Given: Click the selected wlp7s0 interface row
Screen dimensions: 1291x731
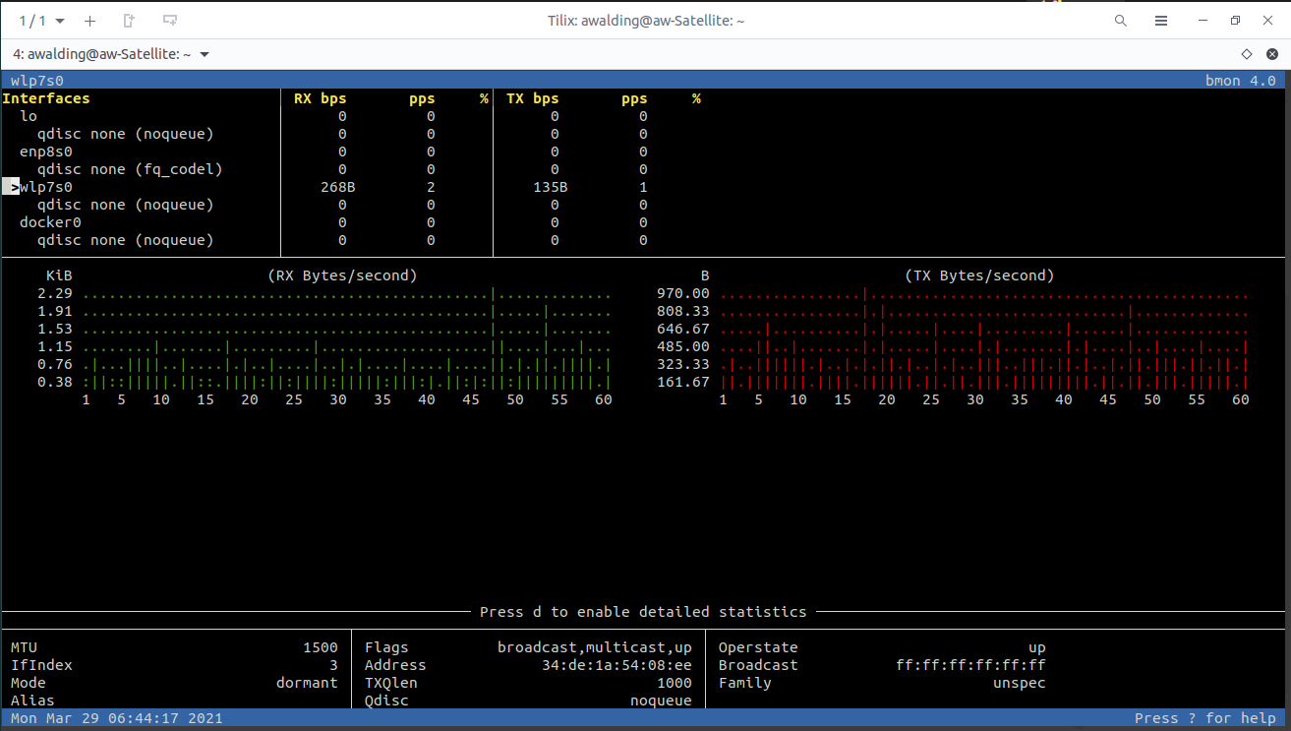Looking at the screenshot, I should tap(45, 187).
